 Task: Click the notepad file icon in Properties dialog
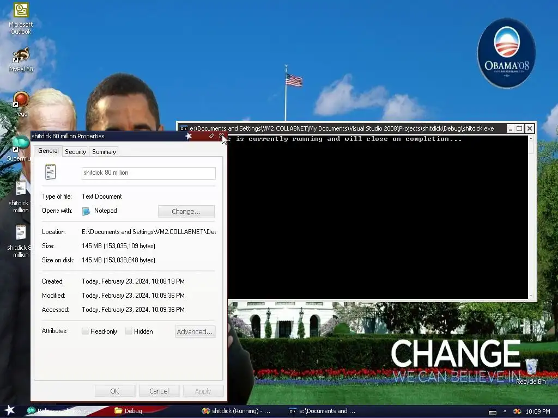50,172
